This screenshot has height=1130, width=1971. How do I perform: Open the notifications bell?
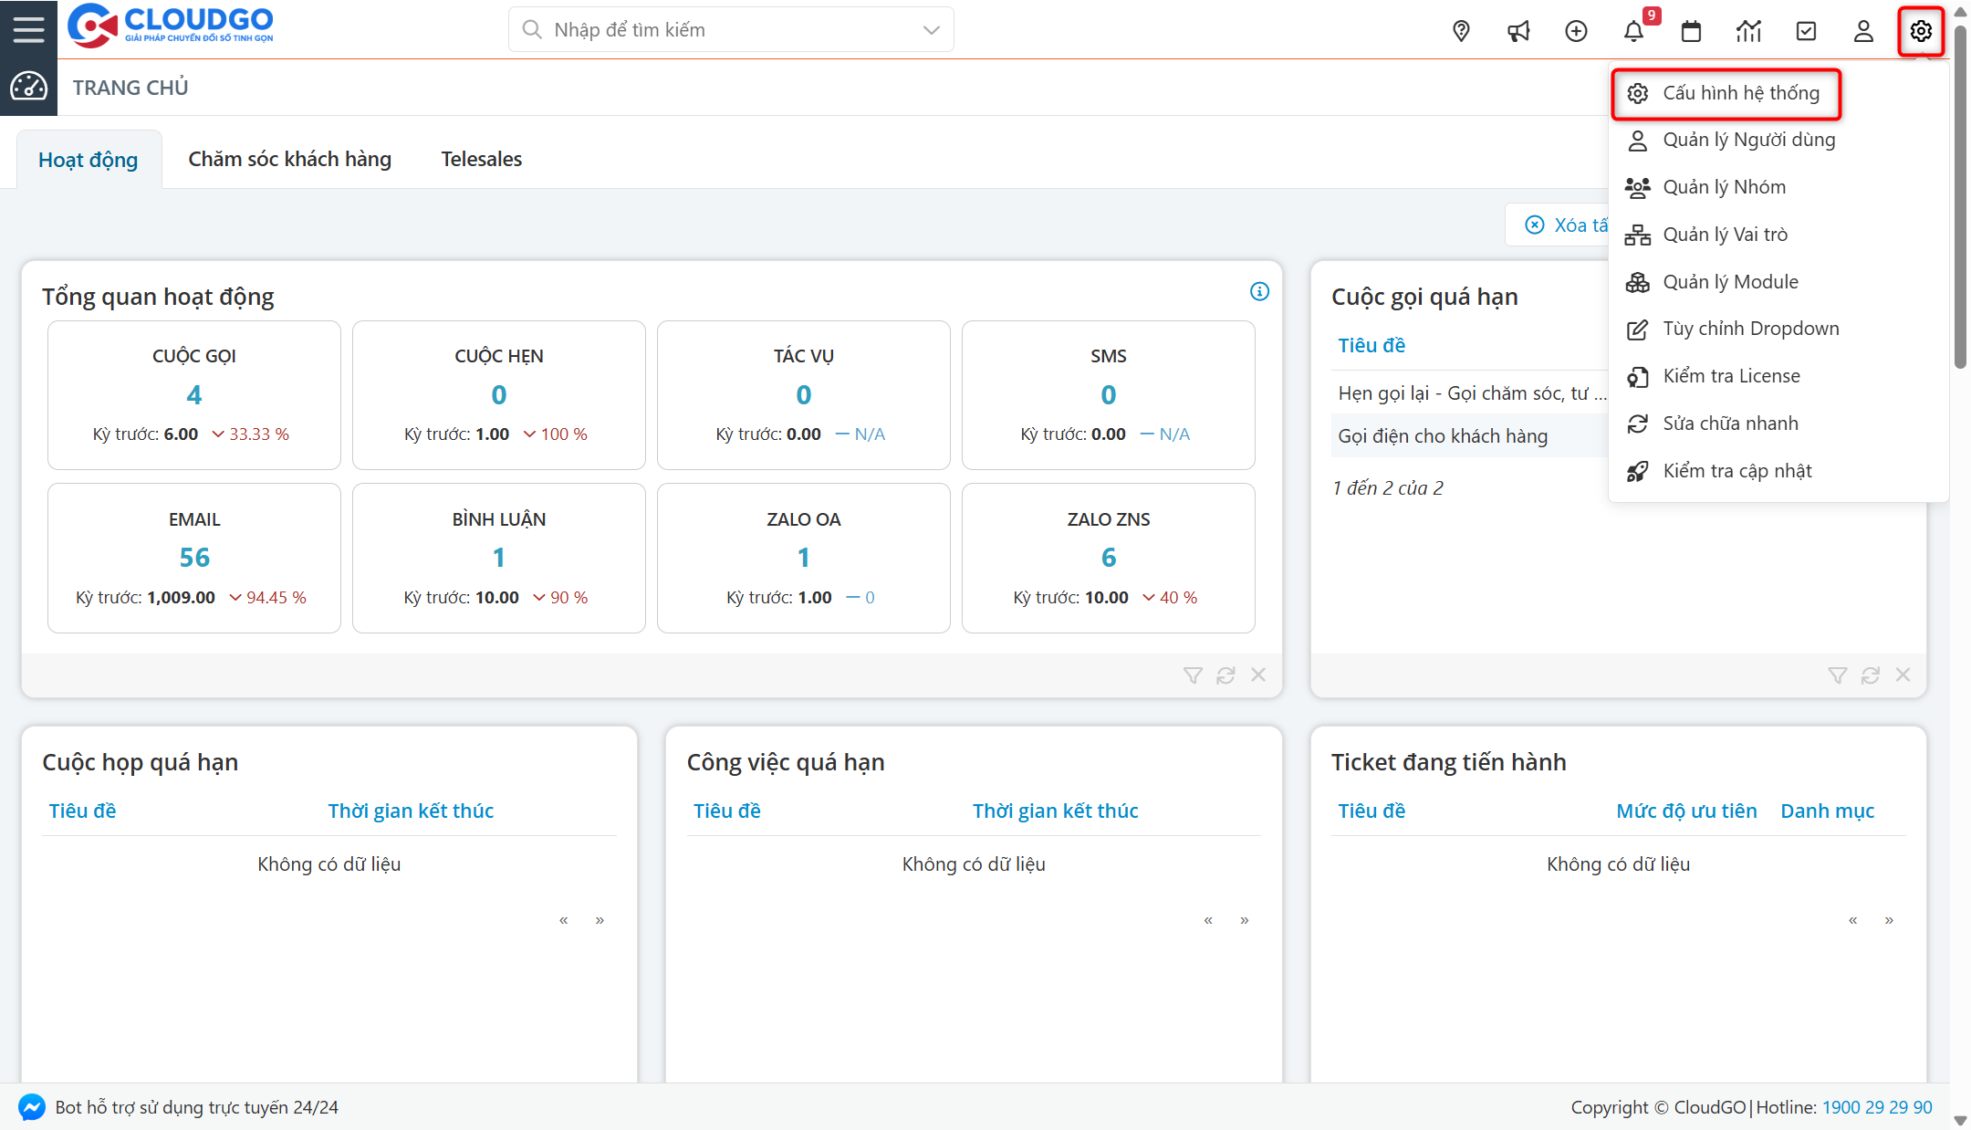1633,31
